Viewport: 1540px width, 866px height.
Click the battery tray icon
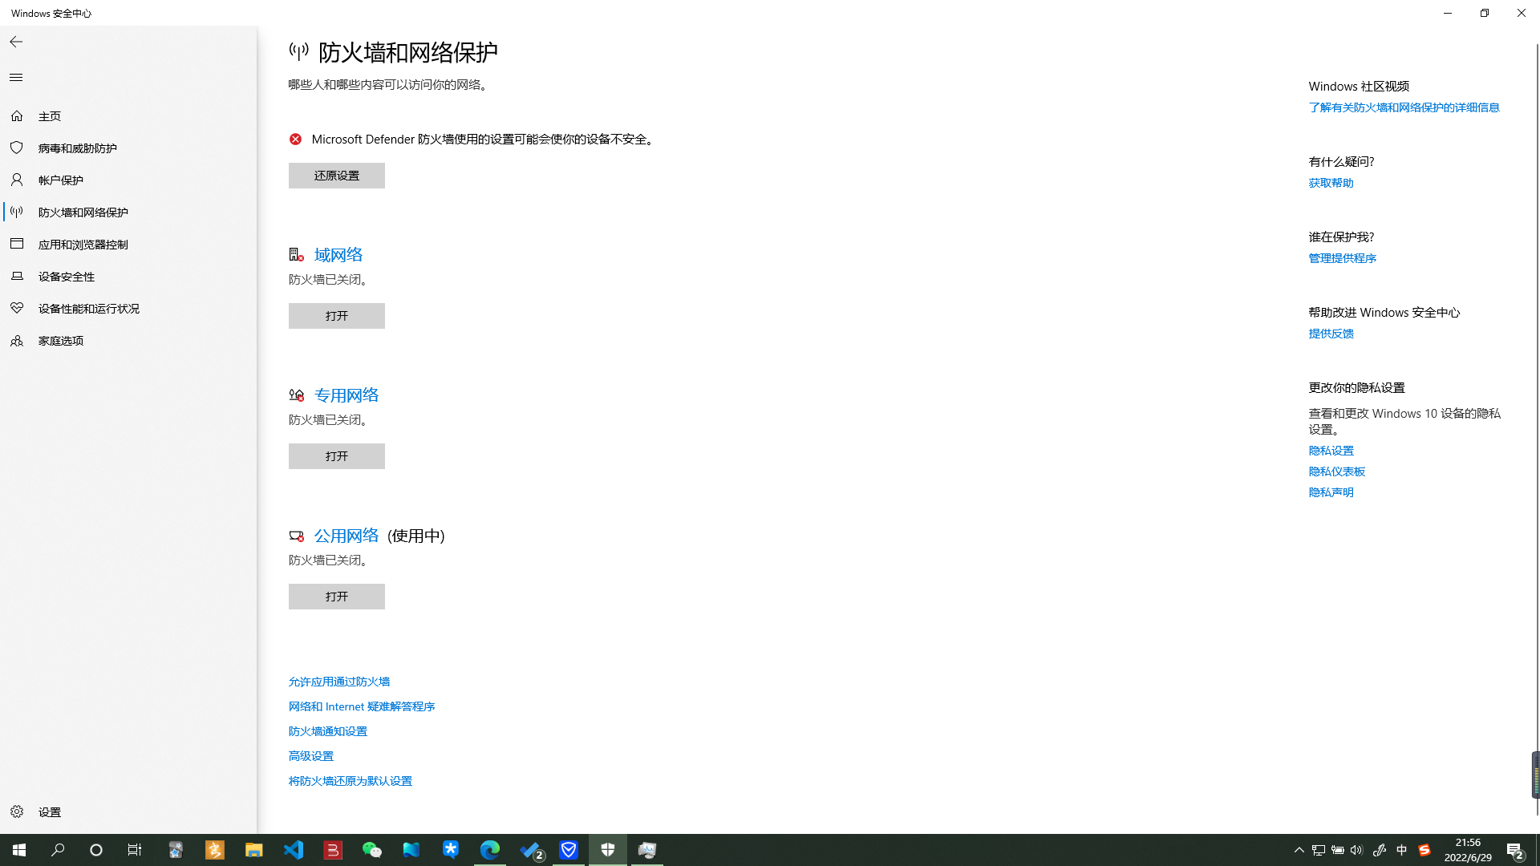(1338, 850)
